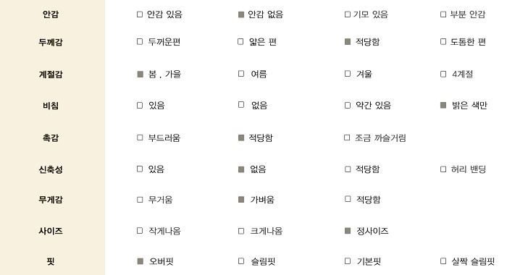
Task: Uncheck the 밝은 색만 see-through option
Action: tap(443, 105)
